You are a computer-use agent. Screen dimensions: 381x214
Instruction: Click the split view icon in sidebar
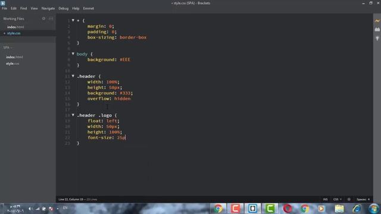[51, 18]
